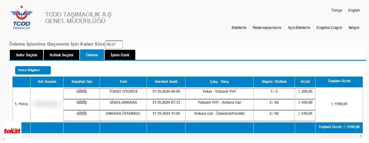Click the remaining time field showing 09:27
The height and width of the screenshot is (143, 369).
[114, 44]
